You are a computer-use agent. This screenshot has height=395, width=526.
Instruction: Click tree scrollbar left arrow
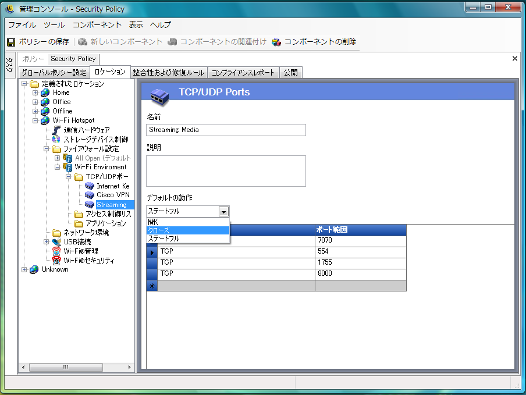(23, 367)
